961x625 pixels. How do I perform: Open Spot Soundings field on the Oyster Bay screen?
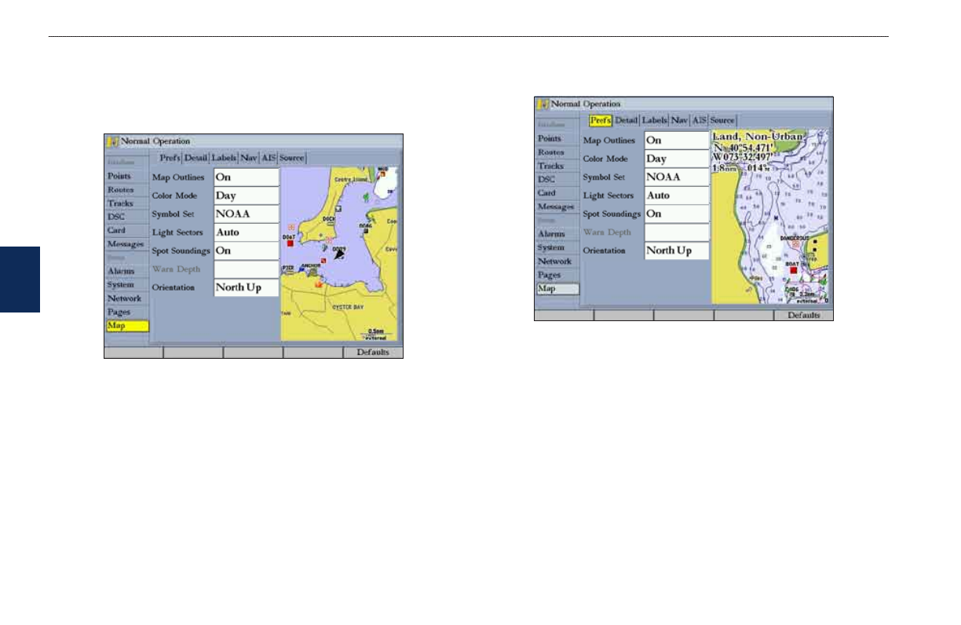(x=247, y=250)
